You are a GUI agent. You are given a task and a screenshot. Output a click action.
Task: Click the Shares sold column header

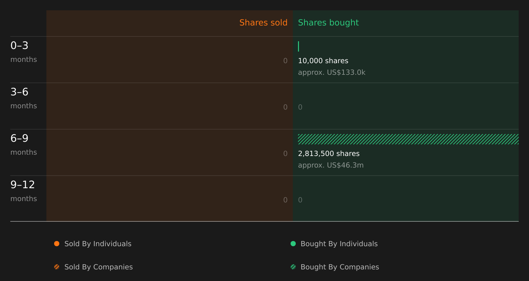pyautogui.click(x=263, y=23)
